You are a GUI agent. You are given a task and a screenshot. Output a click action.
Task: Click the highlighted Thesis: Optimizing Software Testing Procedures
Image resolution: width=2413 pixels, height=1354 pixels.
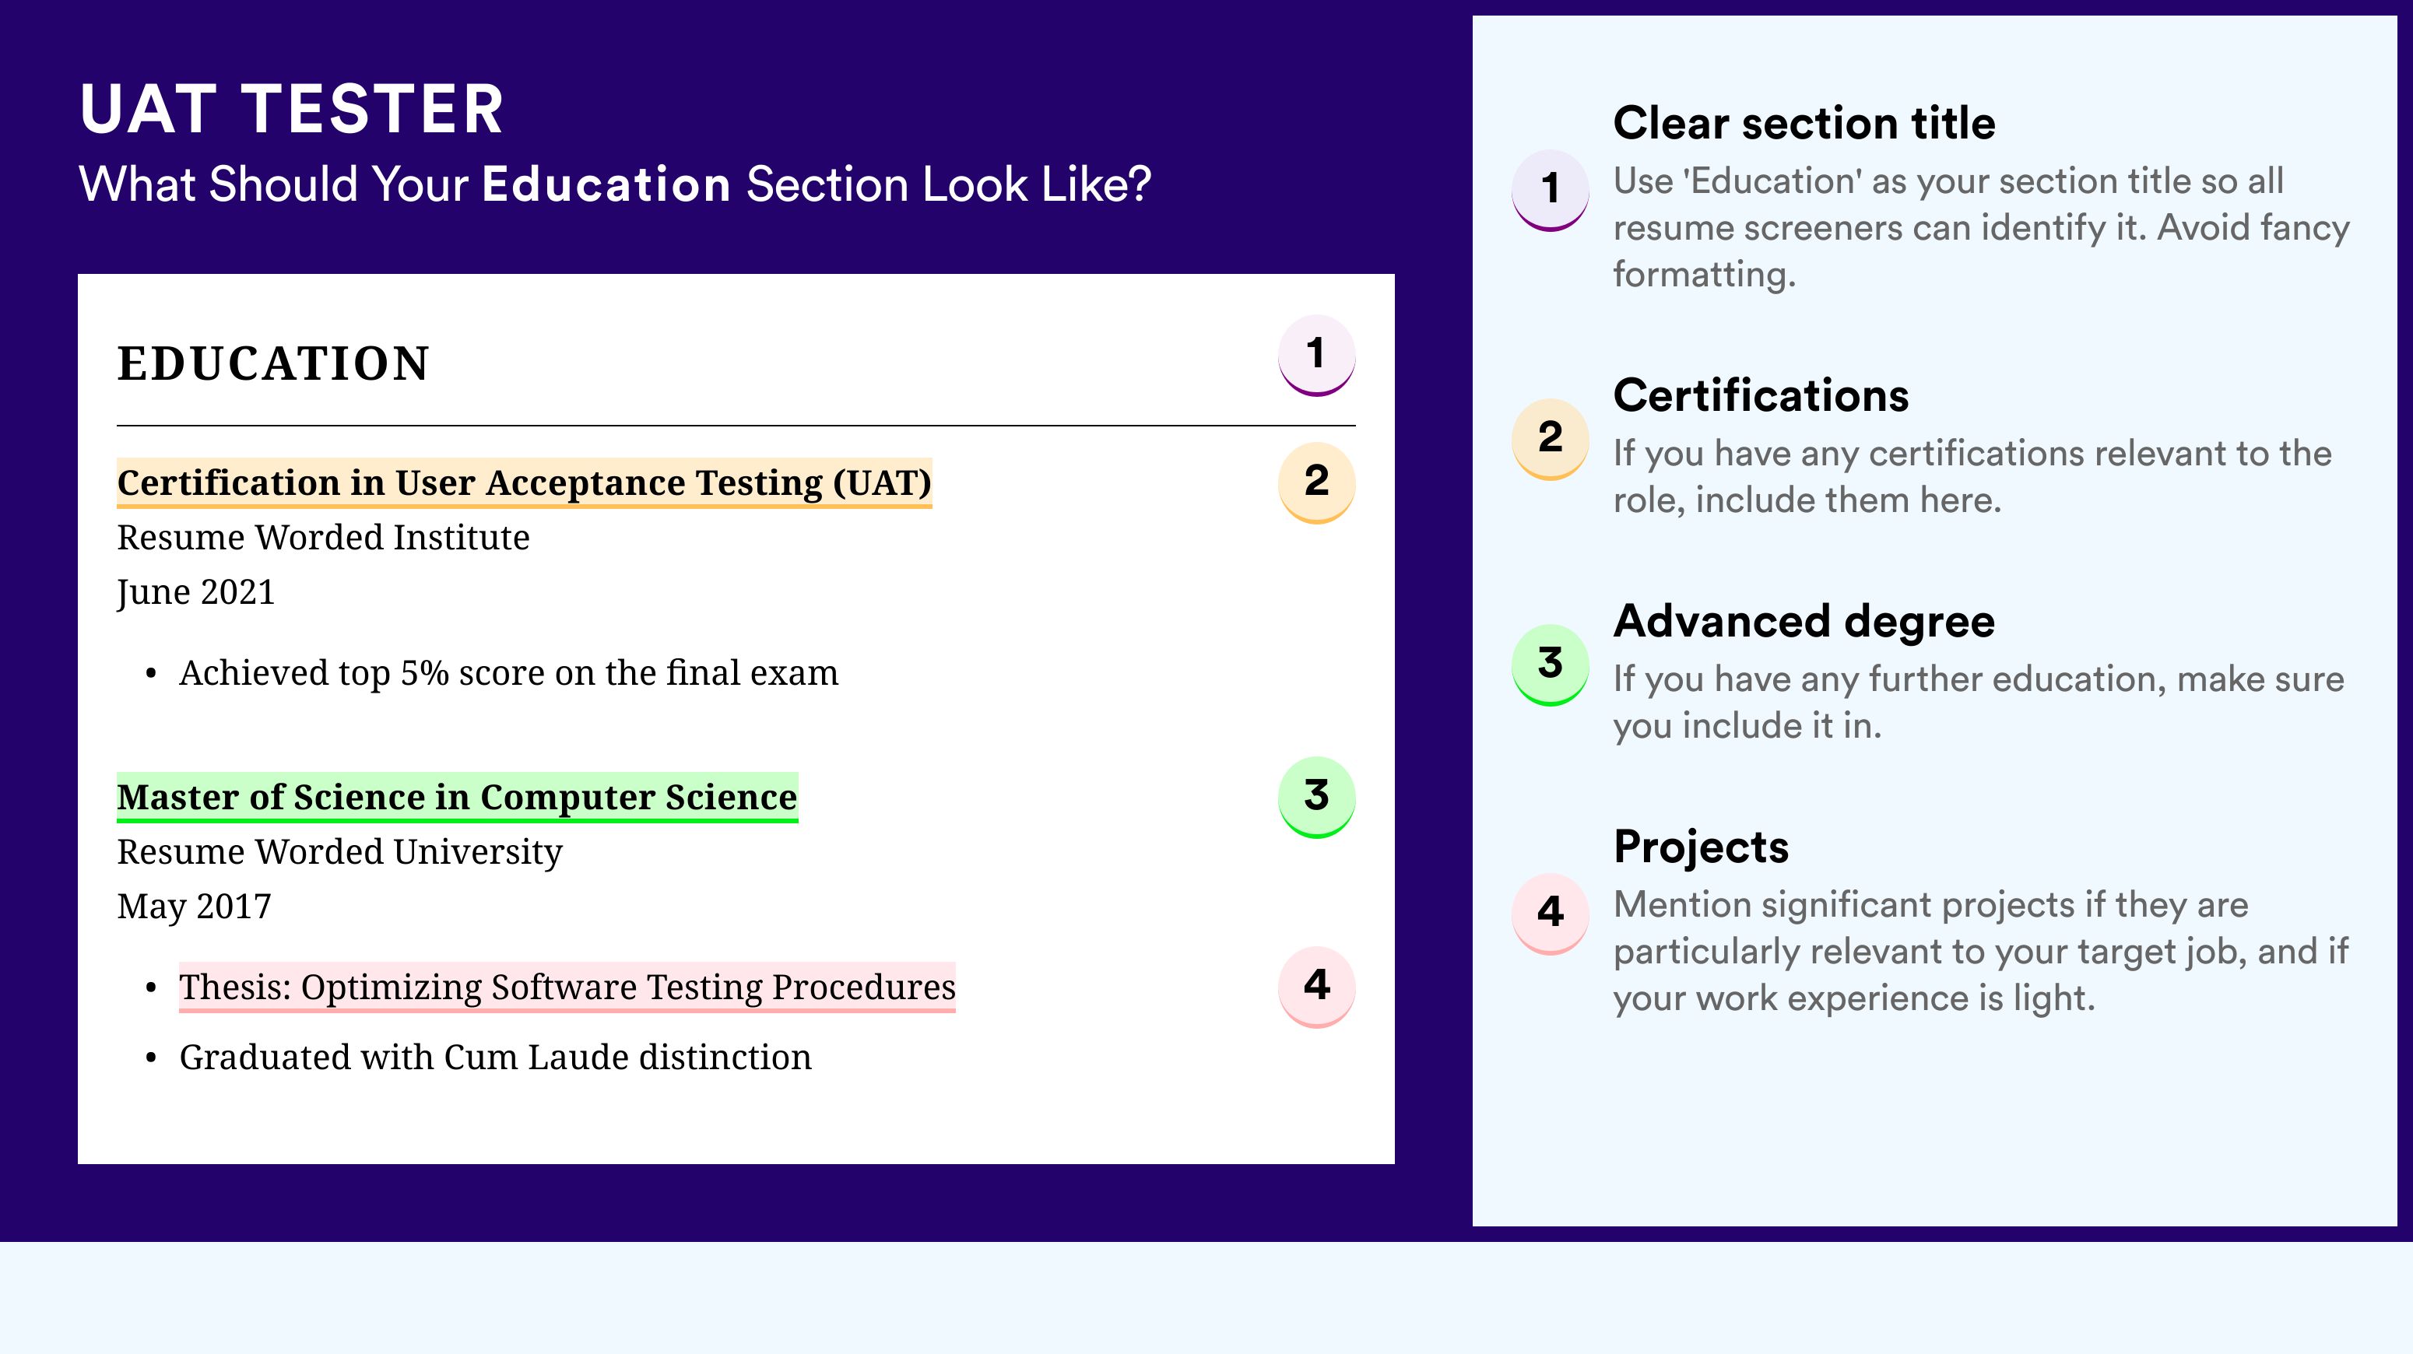[x=567, y=987]
